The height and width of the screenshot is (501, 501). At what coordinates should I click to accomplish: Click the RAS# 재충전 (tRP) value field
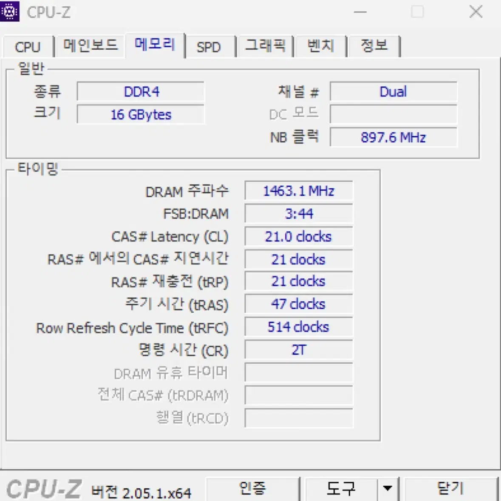pyautogui.click(x=299, y=281)
